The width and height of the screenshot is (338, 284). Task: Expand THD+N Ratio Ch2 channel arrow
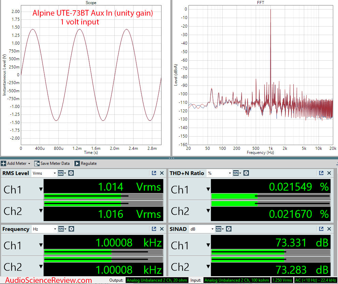click(x=208, y=210)
